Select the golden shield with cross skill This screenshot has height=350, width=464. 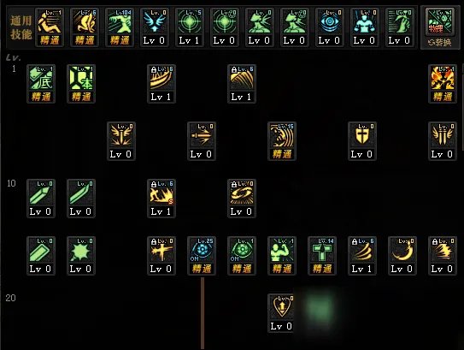click(362, 141)
